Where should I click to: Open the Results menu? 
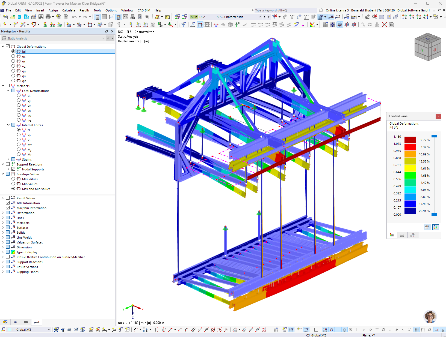[84, 10]
